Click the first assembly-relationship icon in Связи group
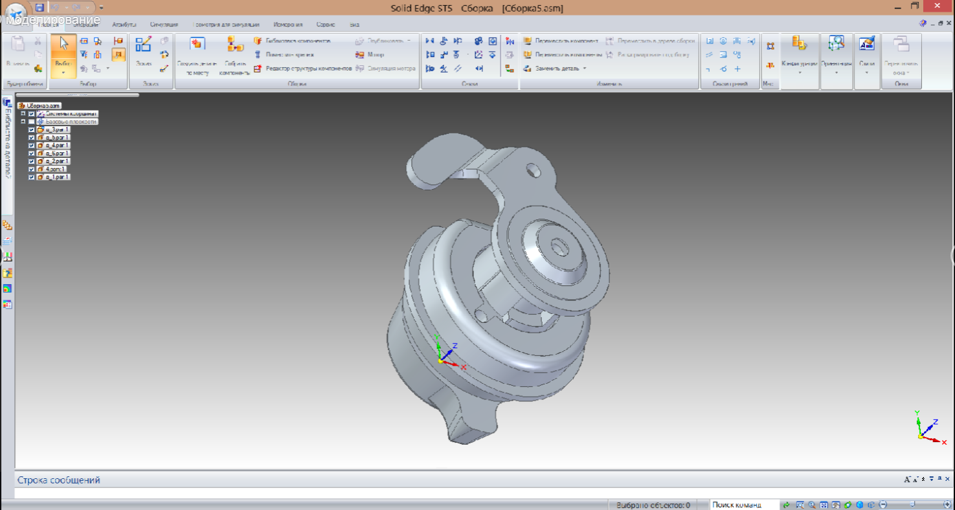Viewport: 955px width, 510px height. pos(430,41)
